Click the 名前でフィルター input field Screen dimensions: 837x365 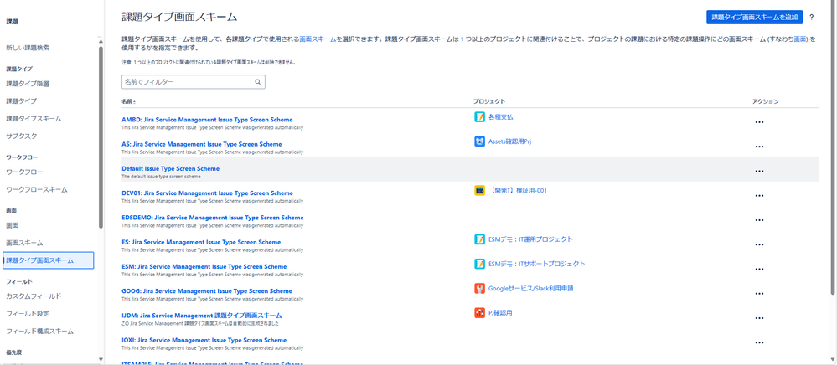pyautogui.click(x=194, y=82)
